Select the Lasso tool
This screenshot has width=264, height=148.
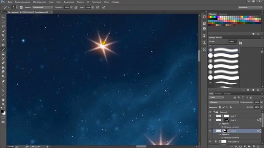pos(3,26)
